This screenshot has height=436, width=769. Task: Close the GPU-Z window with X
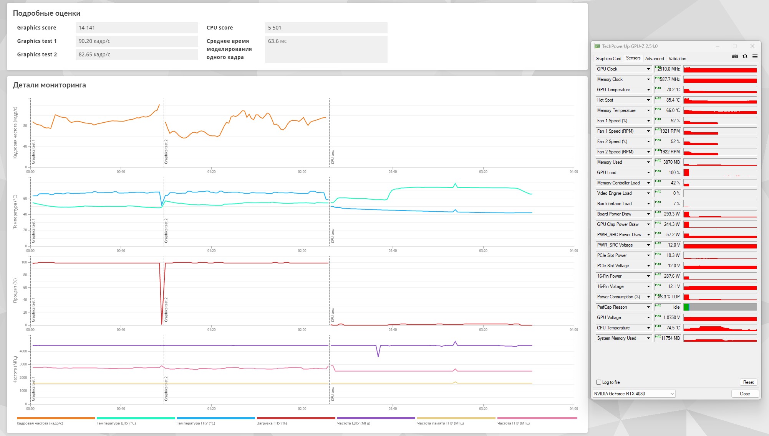coord(752,46)
